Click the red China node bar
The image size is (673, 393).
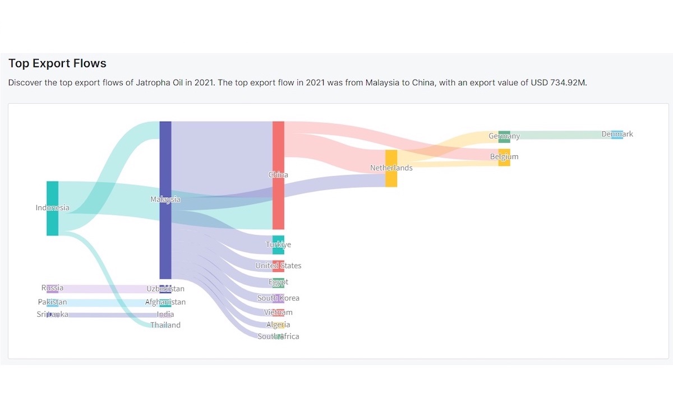pyautogui.click(x=278, y=175)
